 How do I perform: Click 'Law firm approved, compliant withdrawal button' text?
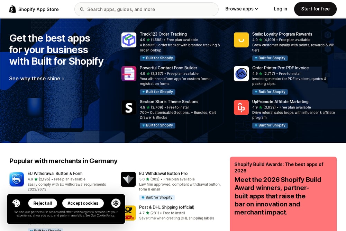click(x=180, y=187)
